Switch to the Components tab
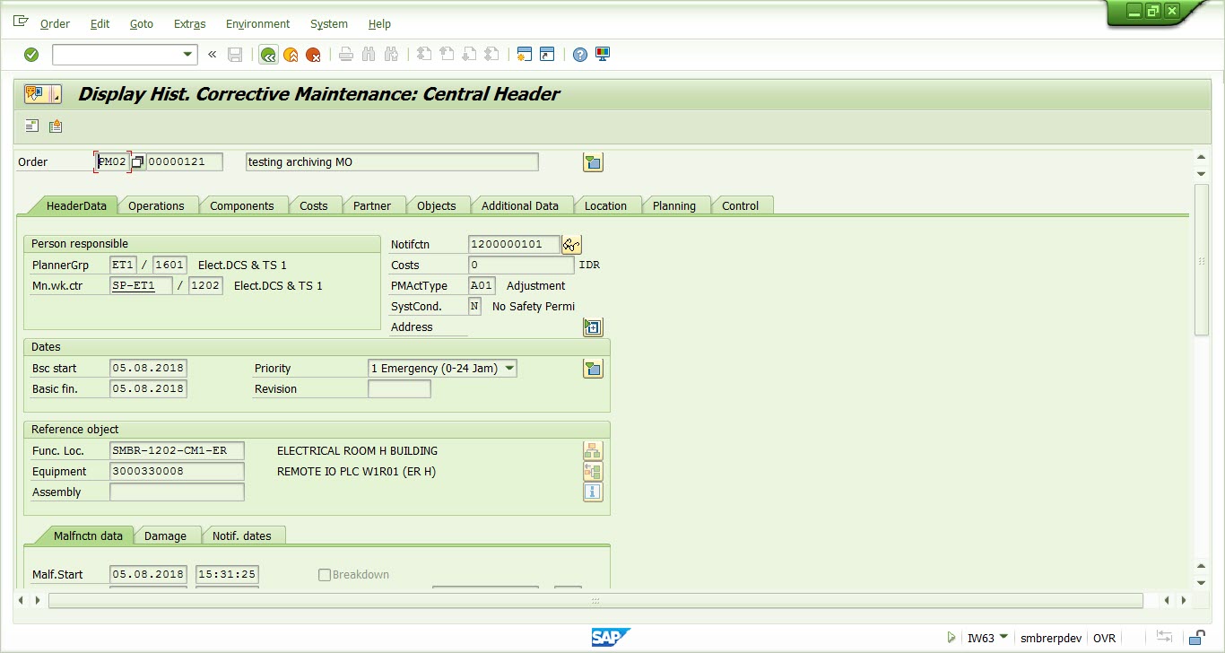 (x=242, y=205)
